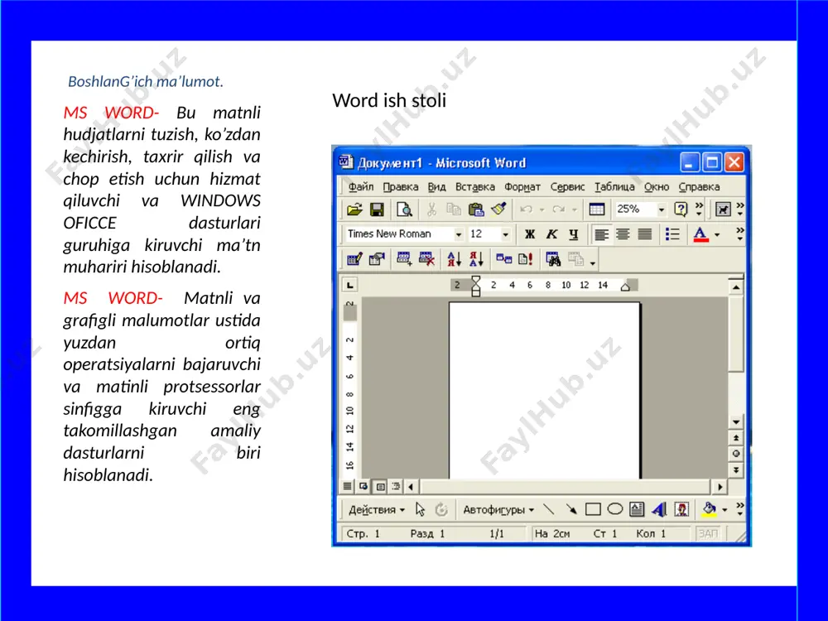Viewport: 828px width, 621px height.
Task: Click the ЗАП record macro status indicator
Action: [x=708, y=533]
